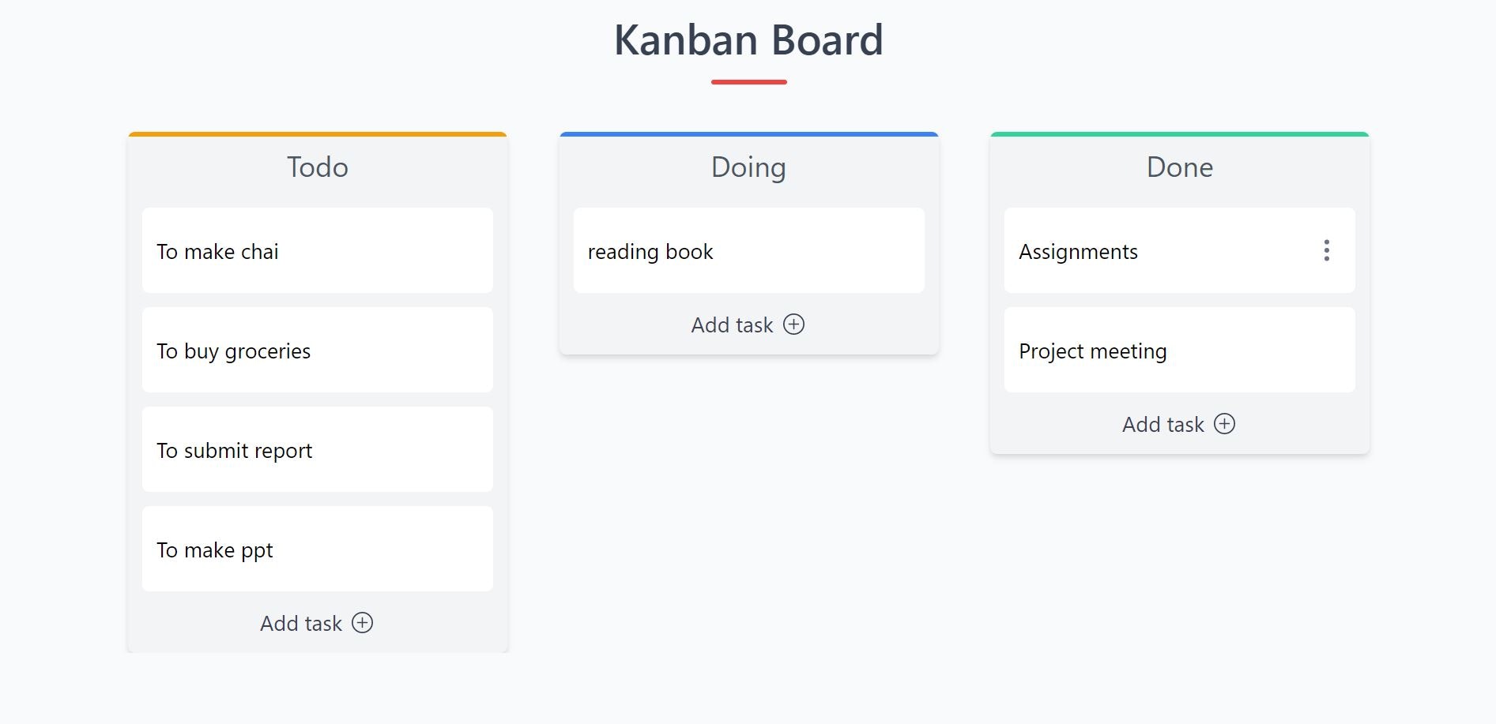
Task: Select the Assignments task card
Action: [1179, 250]
